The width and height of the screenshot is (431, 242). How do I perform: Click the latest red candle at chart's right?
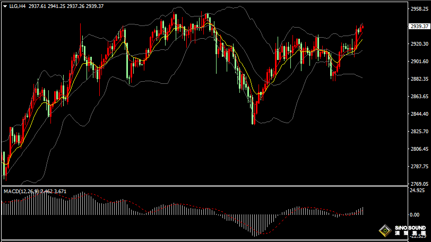pyautogui.click(x=362, y=27)
